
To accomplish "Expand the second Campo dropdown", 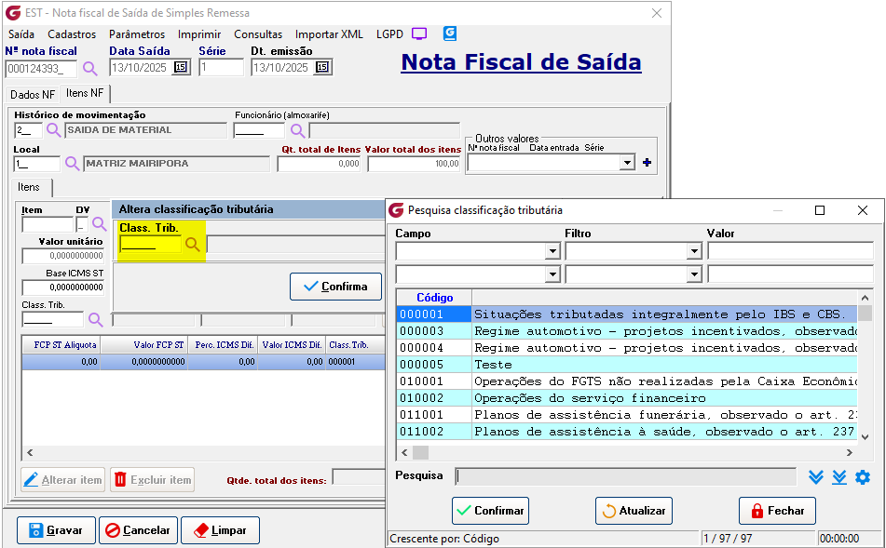I will pyautogui.click(x=552, y=274).
